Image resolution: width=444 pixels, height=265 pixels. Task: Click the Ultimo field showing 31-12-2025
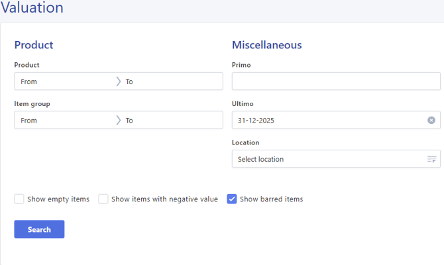pyautogui.click(x=328, y=120)
